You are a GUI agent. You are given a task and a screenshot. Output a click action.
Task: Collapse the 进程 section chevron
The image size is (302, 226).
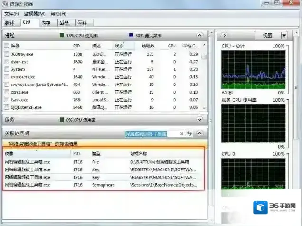coord(200,35)
